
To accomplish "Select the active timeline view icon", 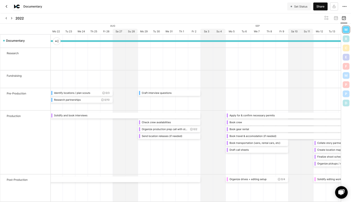I will click(x=345, y=18).
